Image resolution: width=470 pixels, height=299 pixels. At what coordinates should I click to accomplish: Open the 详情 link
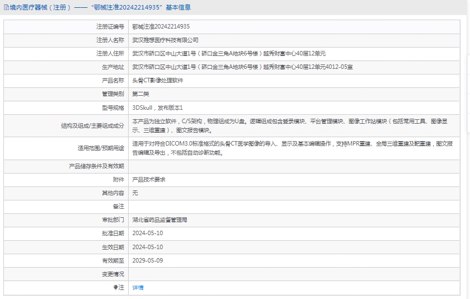138,287
